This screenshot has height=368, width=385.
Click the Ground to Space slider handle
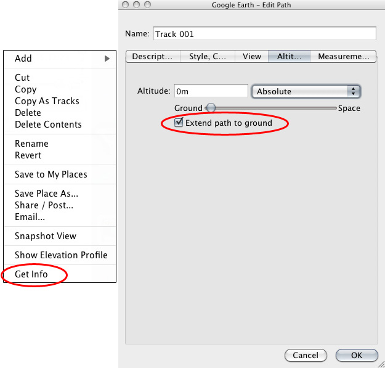[211, 108]
